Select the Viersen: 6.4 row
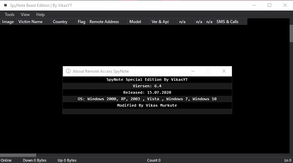This screenshot has width=293, height=163. (x=147, y=86)
